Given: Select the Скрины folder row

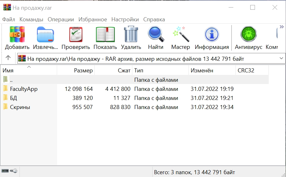Looking at the screenshot, I should [x=20, y=107].
